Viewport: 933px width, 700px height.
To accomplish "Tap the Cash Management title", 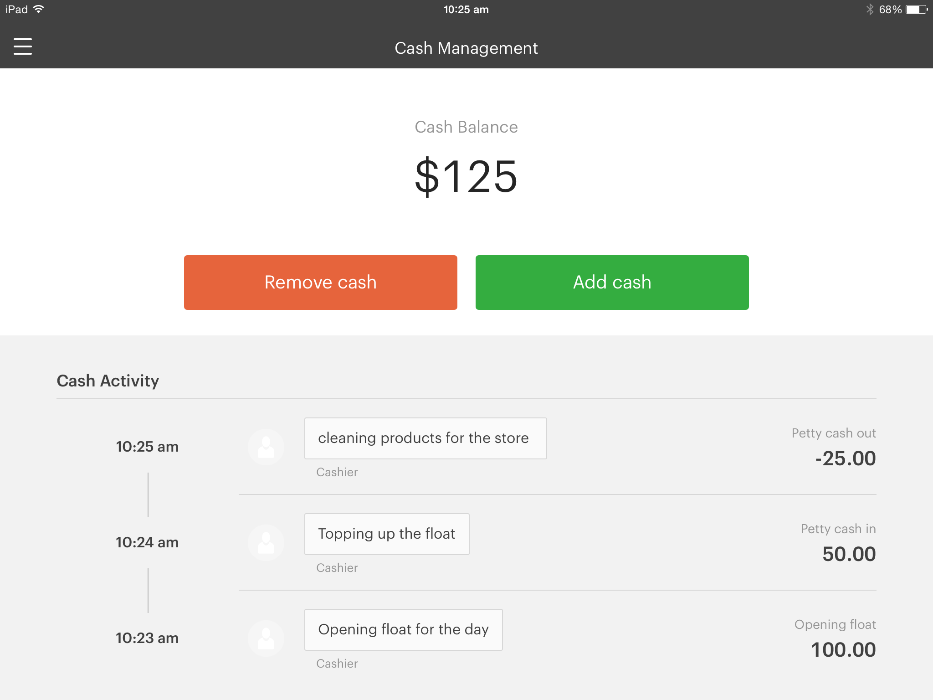I will pyautogui.click(x=466, y=48).
